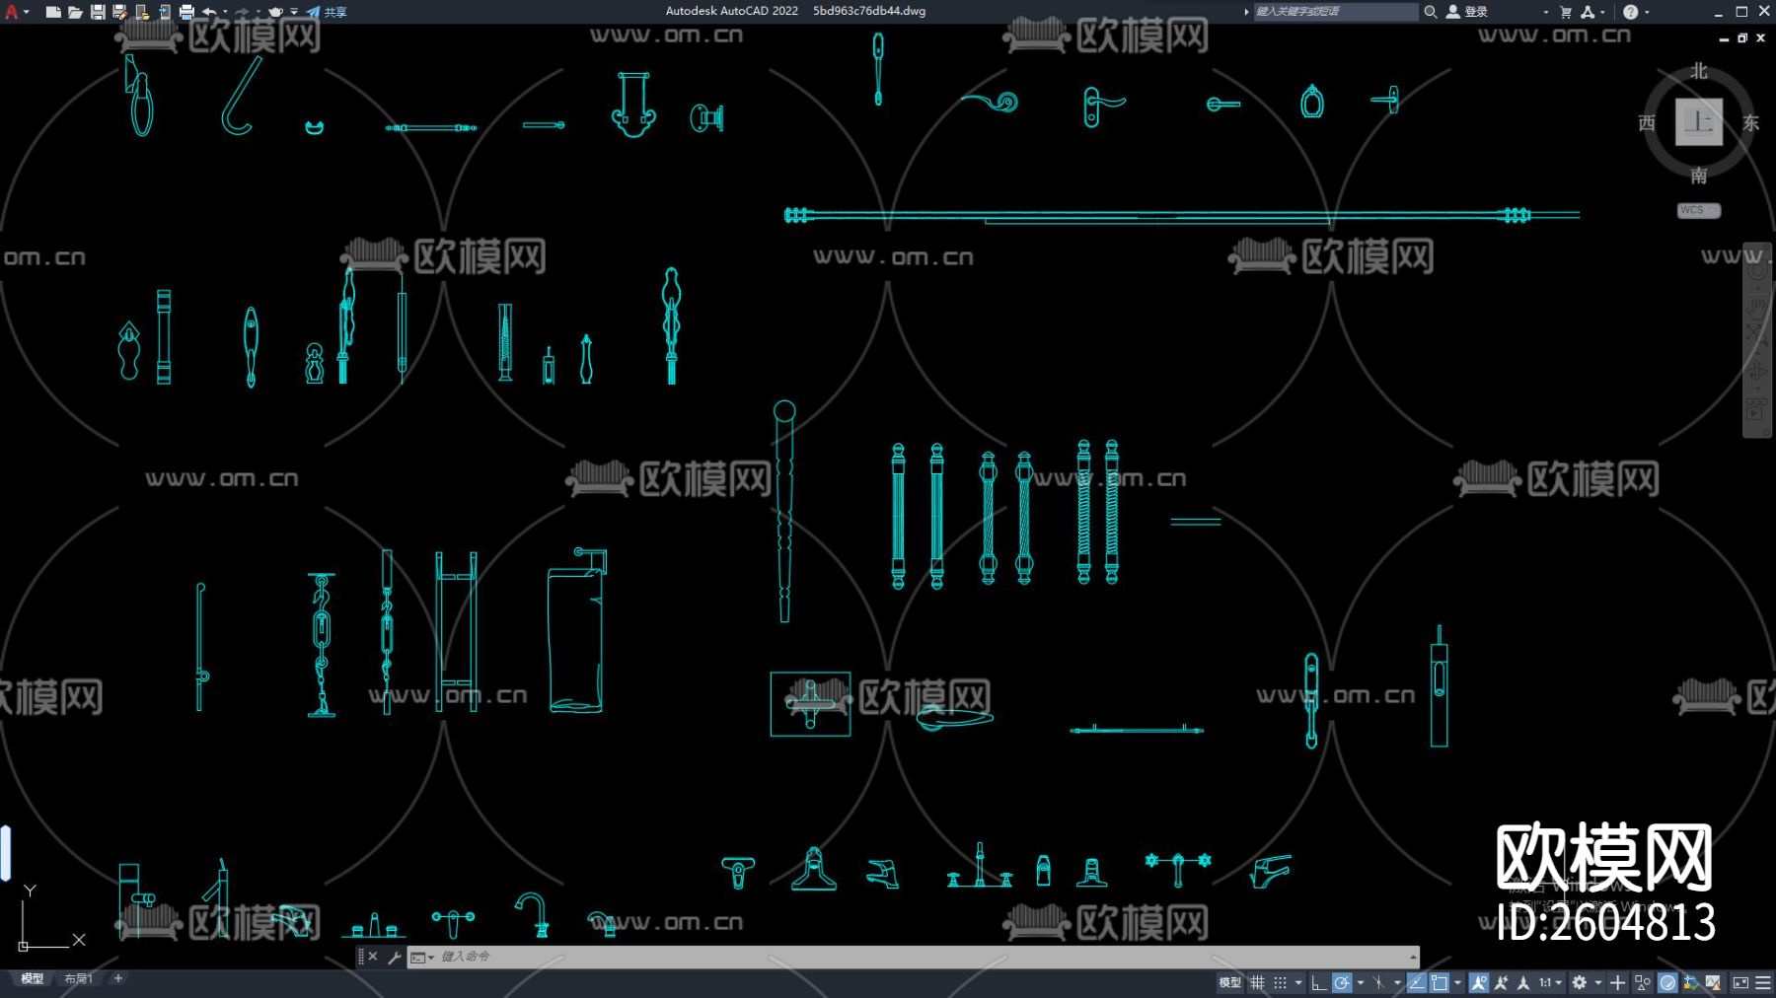Click the annotation monitor plus icon
Image resolution: width=1776 pixels, height=998 pixels.
point(1617,982)
